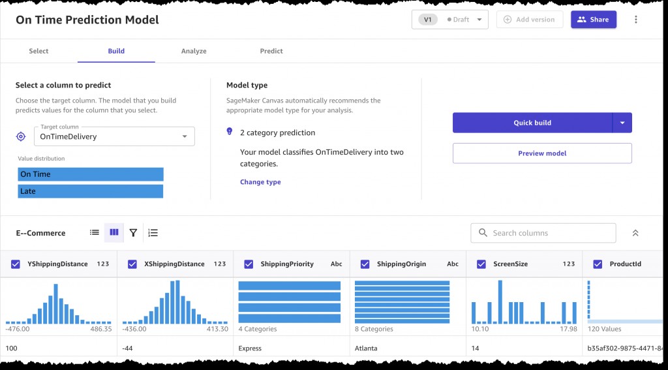The height and width of the screenshot is (370, 668).
Task: Click the "-44" cell
Action: (127, 348)
